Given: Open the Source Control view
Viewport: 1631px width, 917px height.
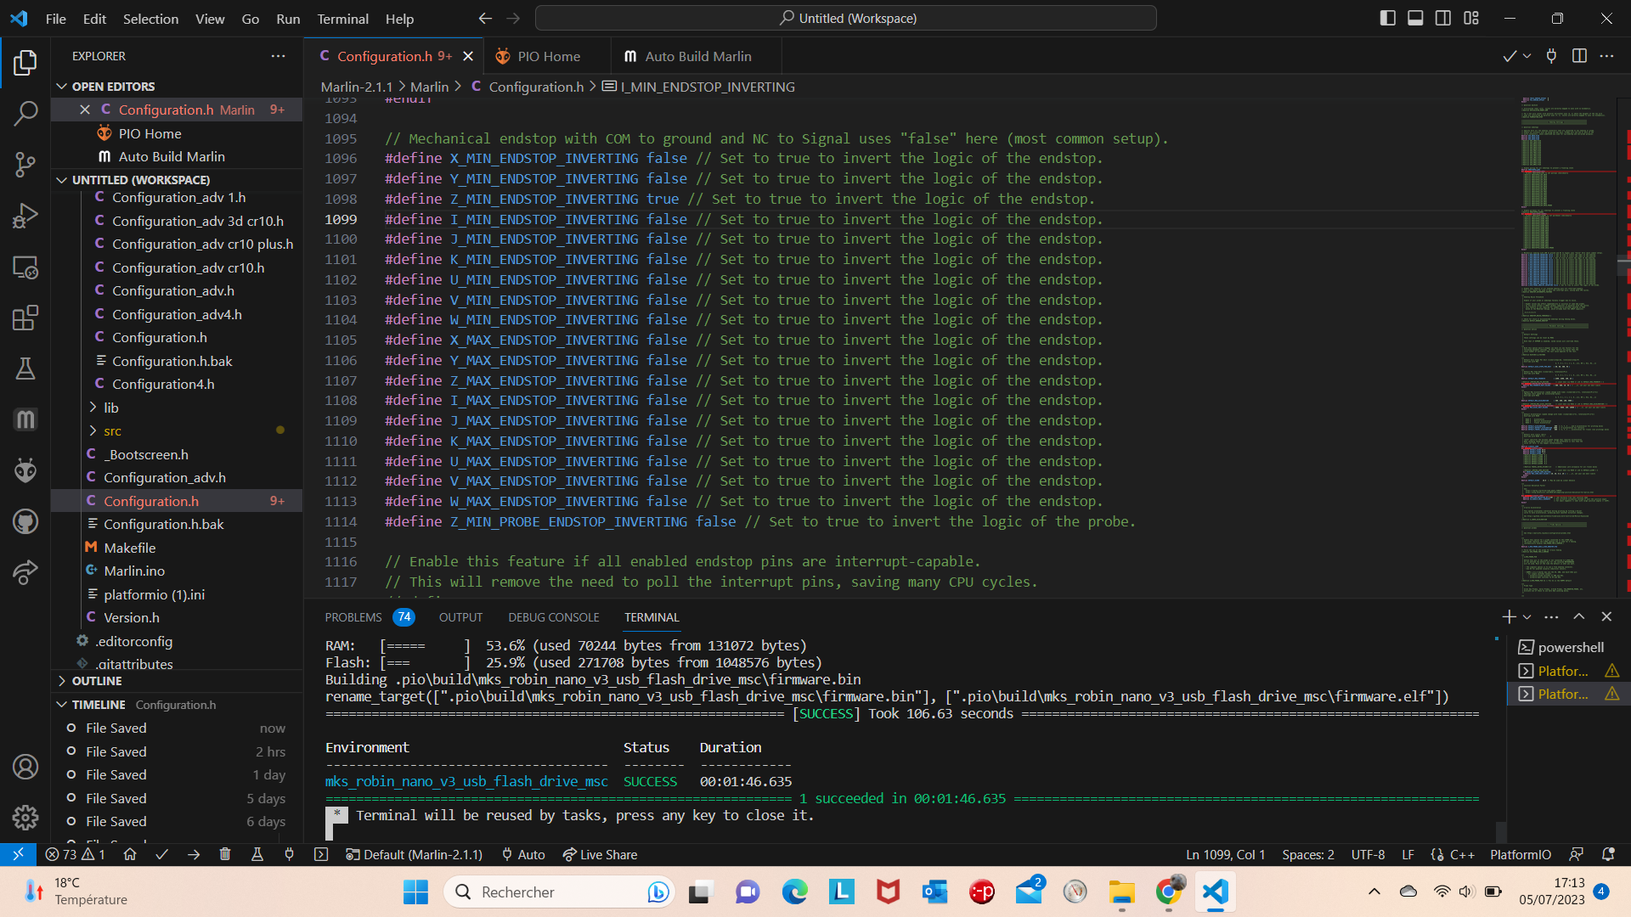Looking at the screenshot, I should 25,165.
